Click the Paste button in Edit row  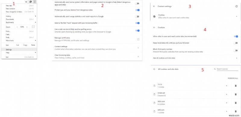33,45
